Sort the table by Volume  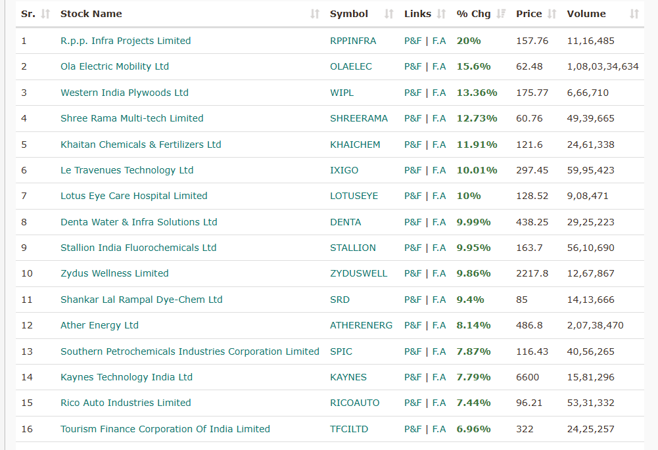point(635,13)
